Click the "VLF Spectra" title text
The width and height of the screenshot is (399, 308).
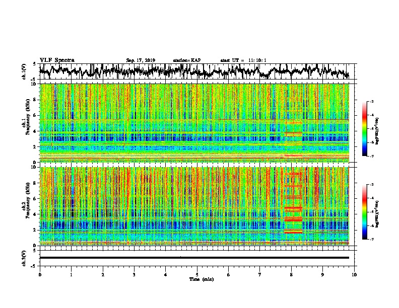(57, 60)
